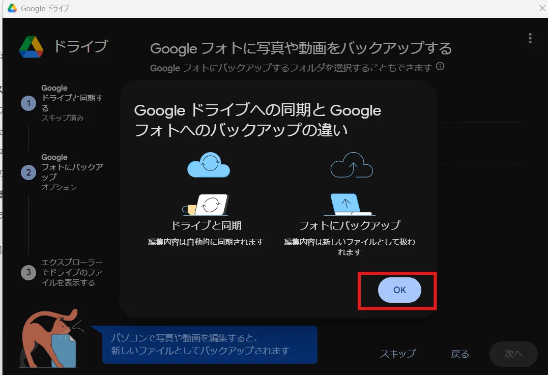Screen dimensions: 548x375
Task: Select step 3 number circle
Action: point(28,272)
